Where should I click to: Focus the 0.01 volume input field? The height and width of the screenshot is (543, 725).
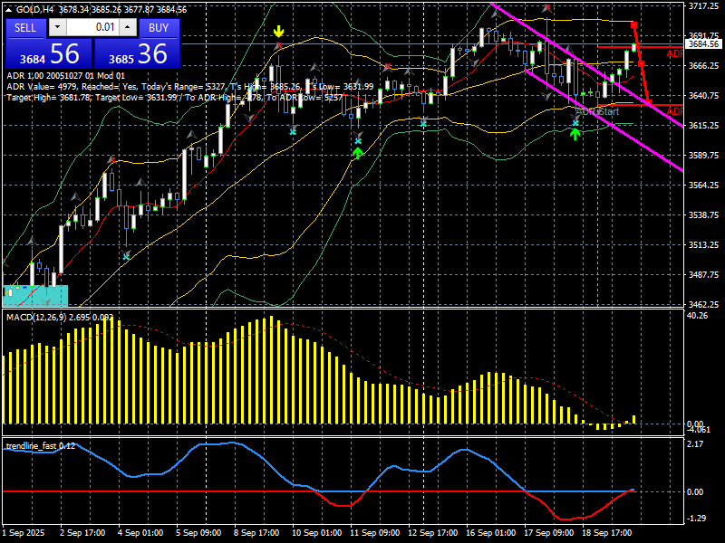pos(92,27)
